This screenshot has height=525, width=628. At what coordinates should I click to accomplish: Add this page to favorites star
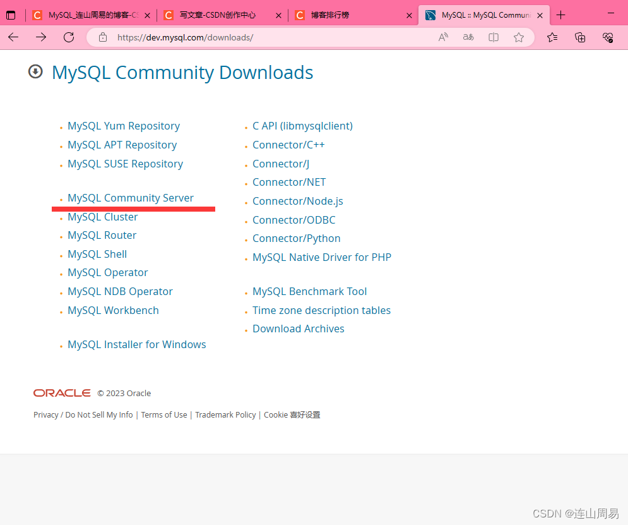519,37
